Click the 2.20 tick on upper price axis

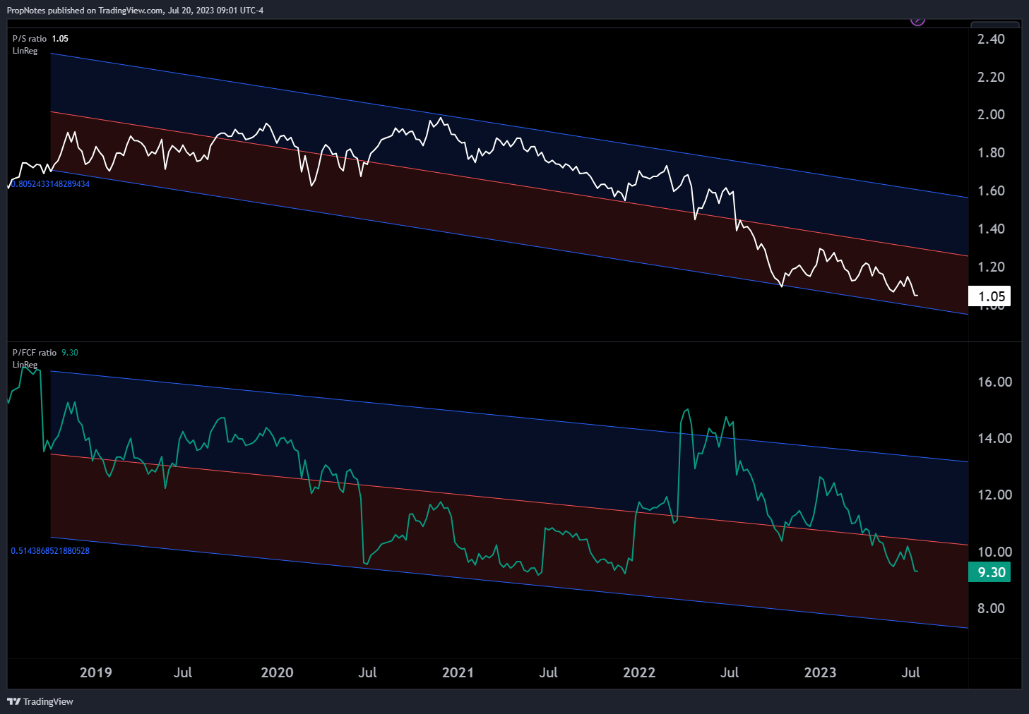pyautogui.click(x=991, y=78)
